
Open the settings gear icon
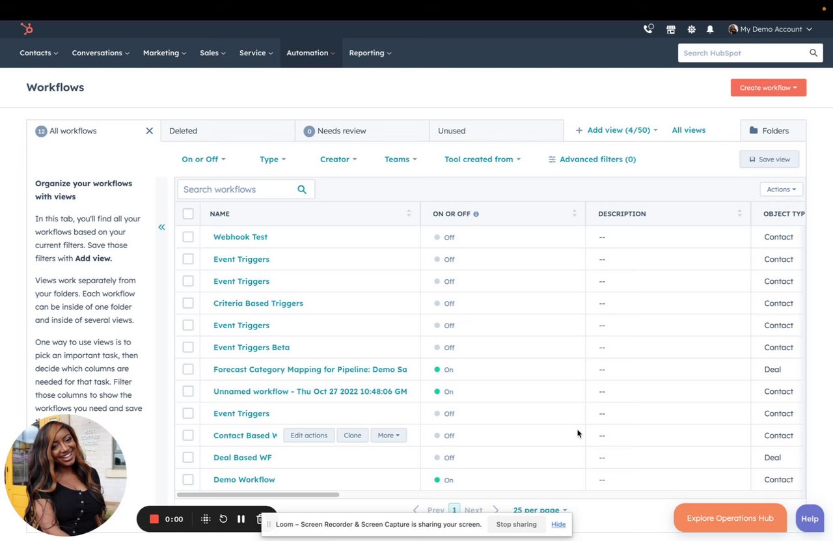(691, 29)
